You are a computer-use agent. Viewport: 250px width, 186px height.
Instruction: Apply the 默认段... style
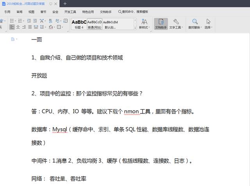110,24
